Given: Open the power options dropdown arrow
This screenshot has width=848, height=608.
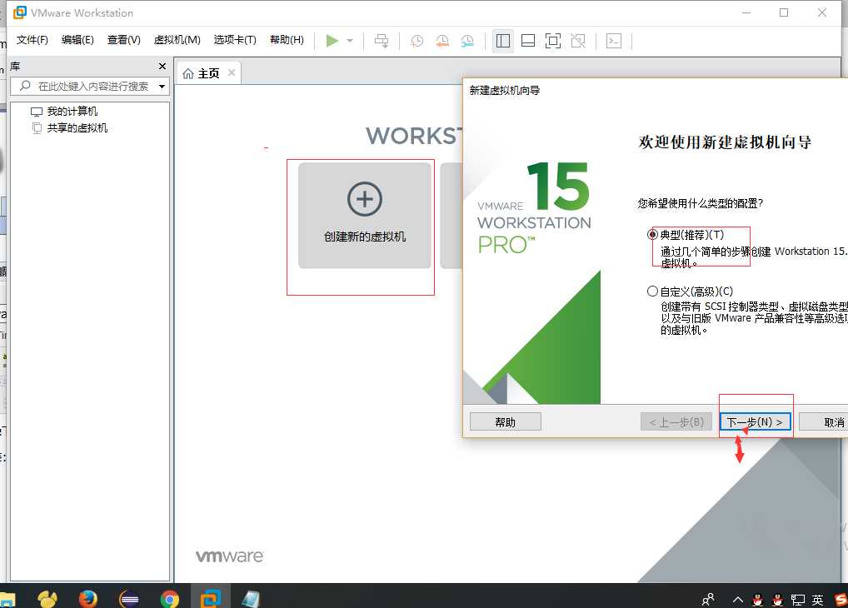Looking at the screenshot, I should [350, 41].
